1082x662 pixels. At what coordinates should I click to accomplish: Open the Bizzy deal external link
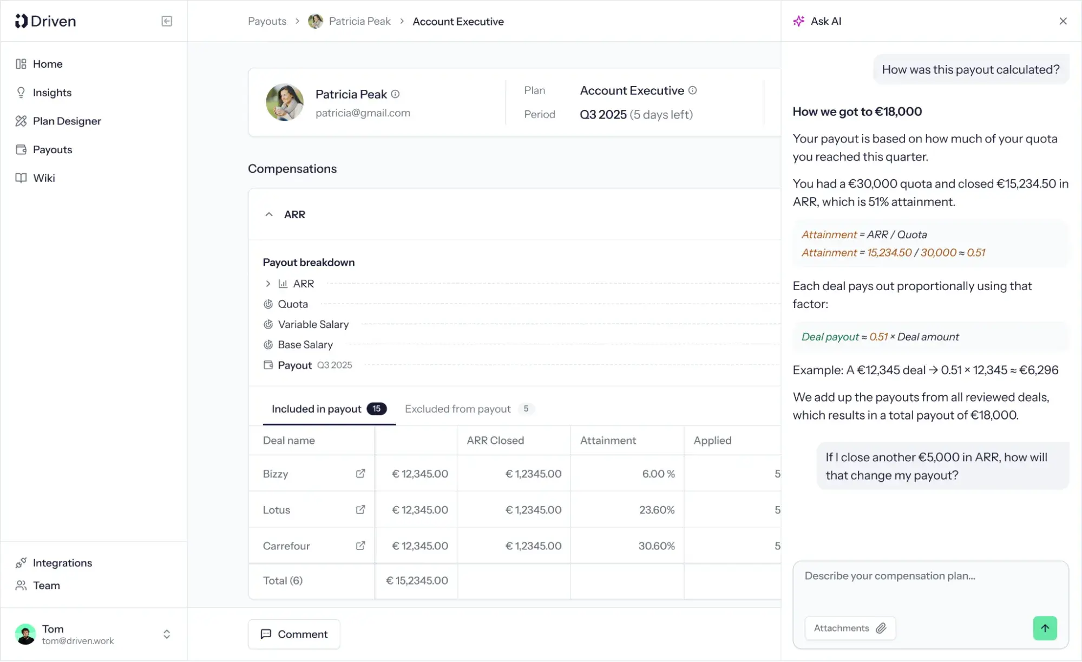coord(360,474)
